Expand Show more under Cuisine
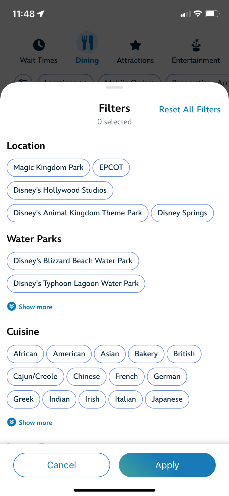 coord(35,423)
